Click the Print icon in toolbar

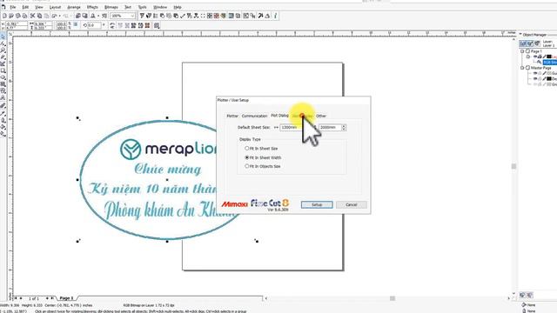(24, 16)
